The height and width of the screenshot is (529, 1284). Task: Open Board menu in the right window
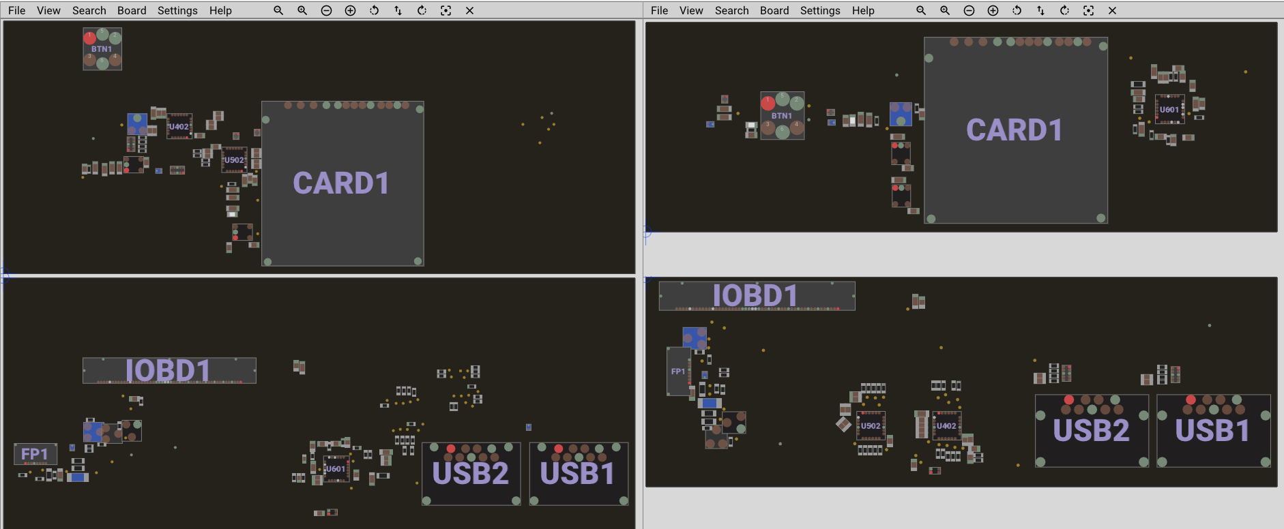click(x=774, y=11)
